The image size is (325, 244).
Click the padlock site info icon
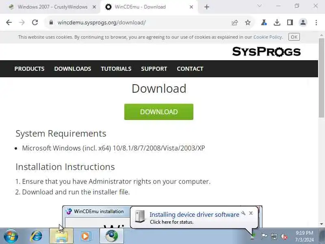pyautogui.click(x=51, y=22)
